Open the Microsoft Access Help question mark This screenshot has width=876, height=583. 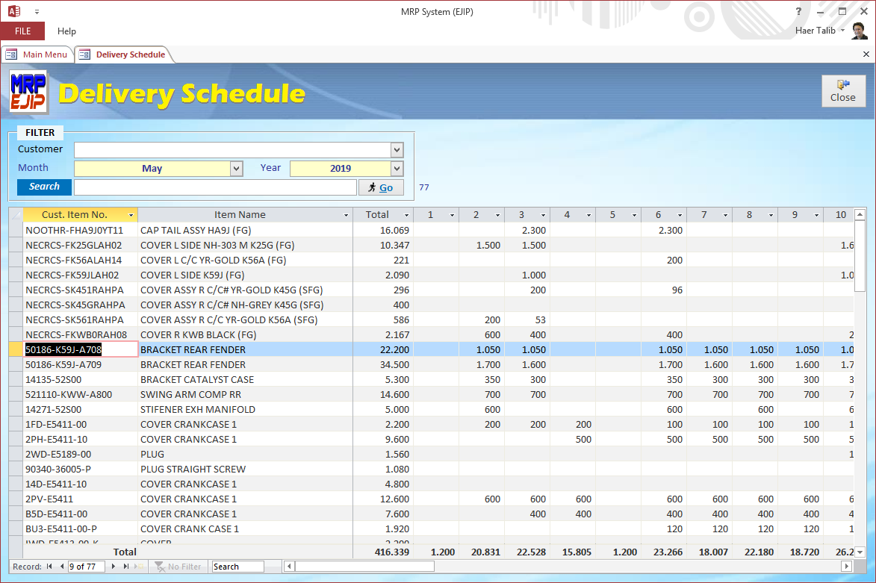798,11
